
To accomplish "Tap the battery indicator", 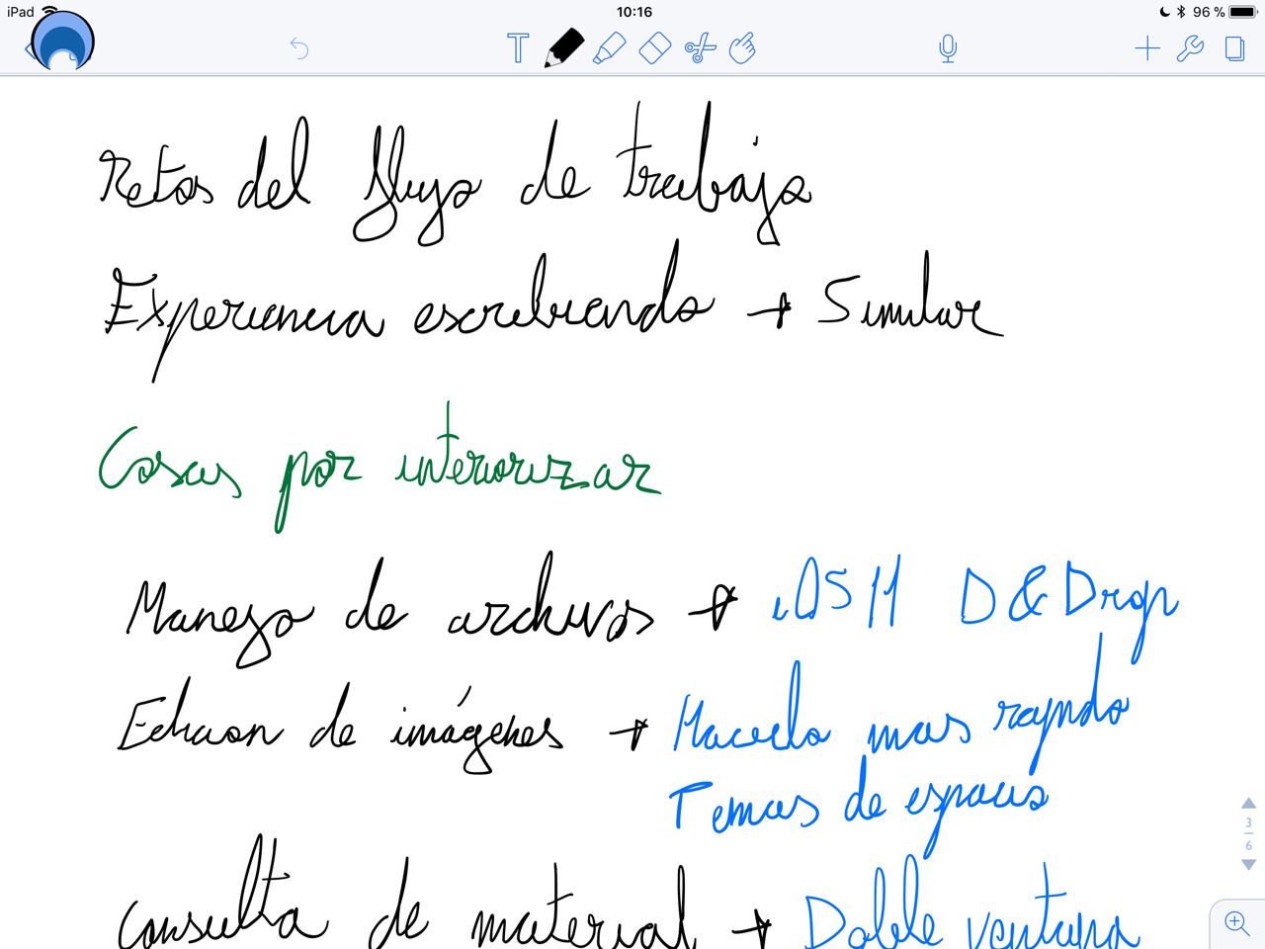I will coord(1243,12).
